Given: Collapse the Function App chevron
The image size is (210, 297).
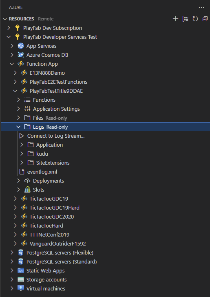Looking at the screenshot, I should coord(12,64).
